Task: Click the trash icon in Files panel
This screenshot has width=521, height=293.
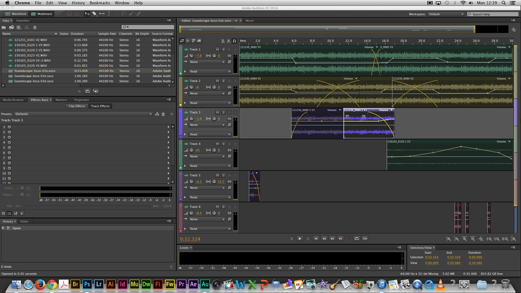Action: 35,27
